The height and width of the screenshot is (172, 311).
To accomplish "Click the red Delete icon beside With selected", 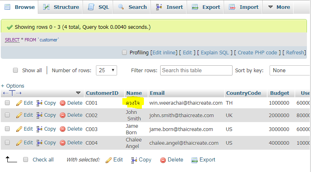I will pyautogui.click(x=163, y=160).
